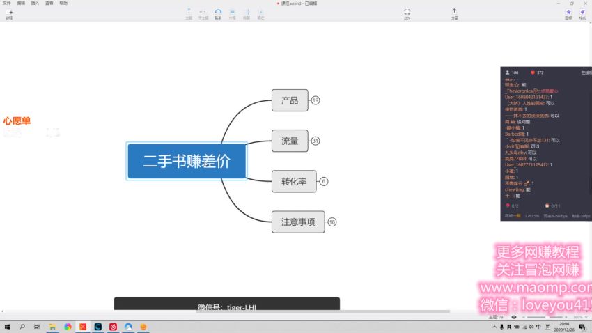Click the gift counter icon in live panel

point(547,206)
